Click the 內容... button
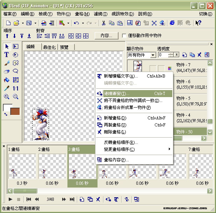This screenshot has height=213, width=216. pos(106,36)
